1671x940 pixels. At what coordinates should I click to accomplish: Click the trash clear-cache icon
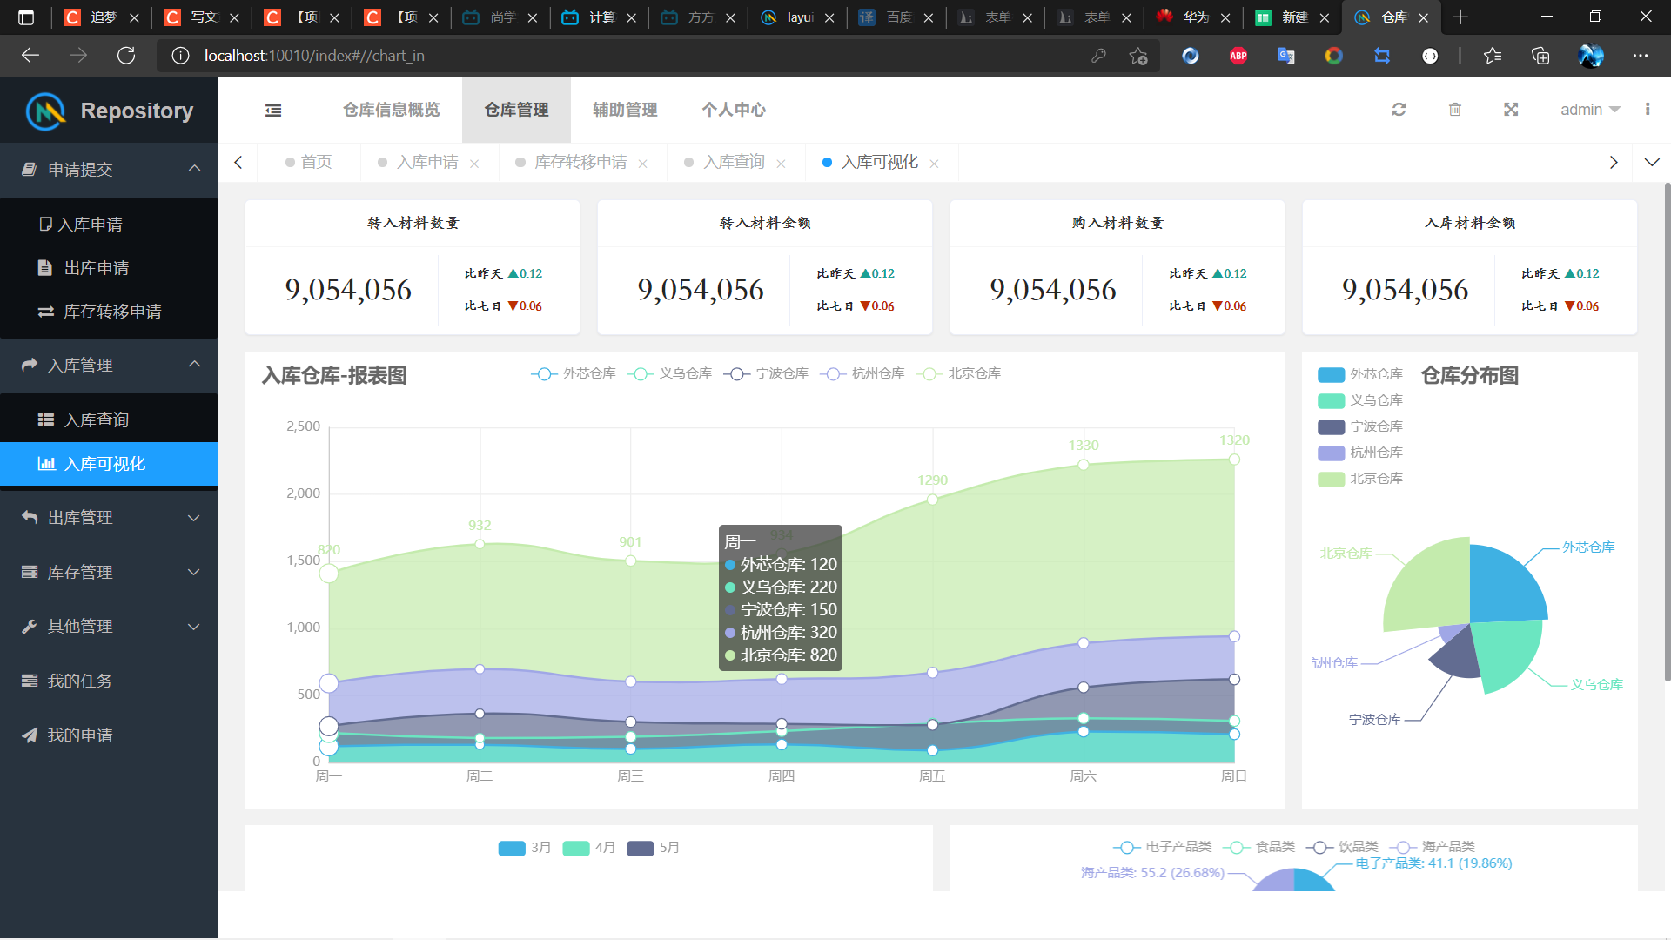coord(1454,110)
